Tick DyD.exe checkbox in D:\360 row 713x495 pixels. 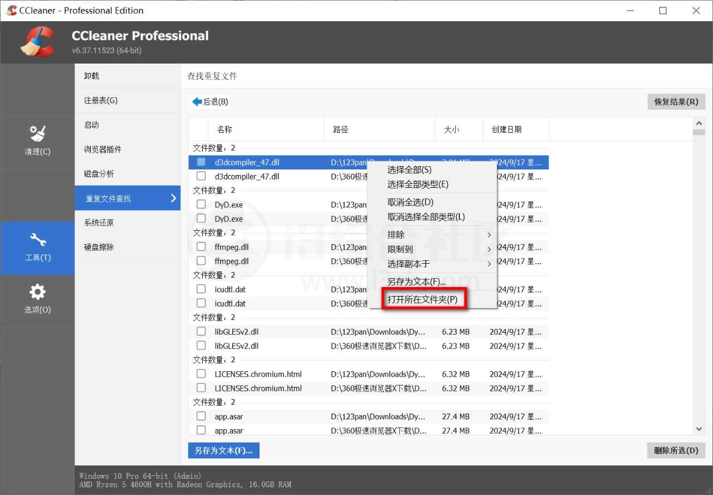[x=201, y=219]
